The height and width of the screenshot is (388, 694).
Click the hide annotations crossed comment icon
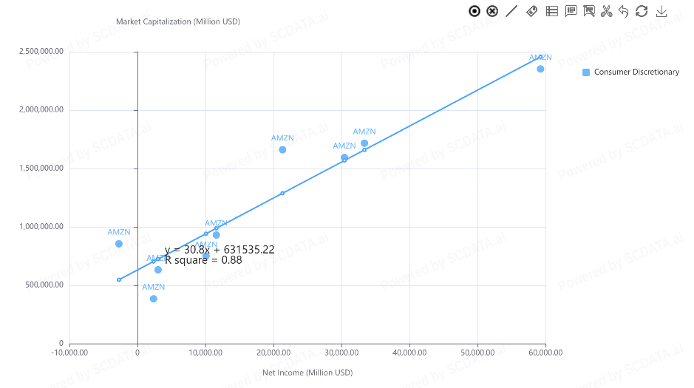point(589,11)
